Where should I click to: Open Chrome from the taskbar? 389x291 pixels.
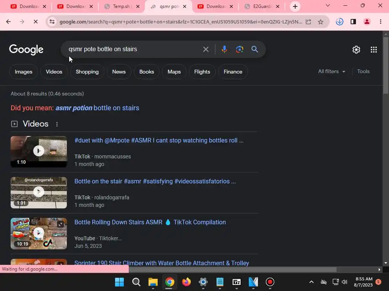[x=170, y=282]
